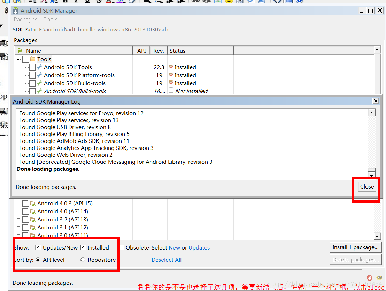Click Android 3.2 platform folder icon
This screenshot has height=291, width=386.
[x=33, y=219]
